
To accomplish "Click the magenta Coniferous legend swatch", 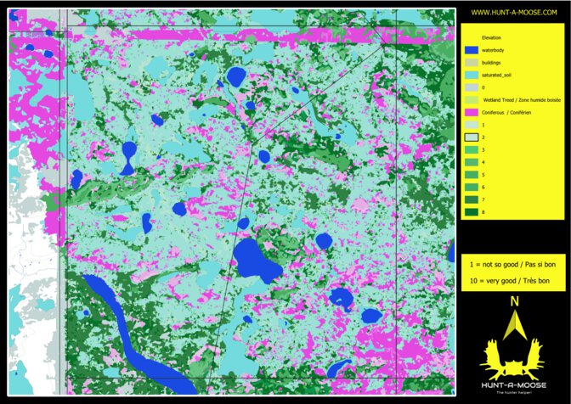I will click(472, 112).
